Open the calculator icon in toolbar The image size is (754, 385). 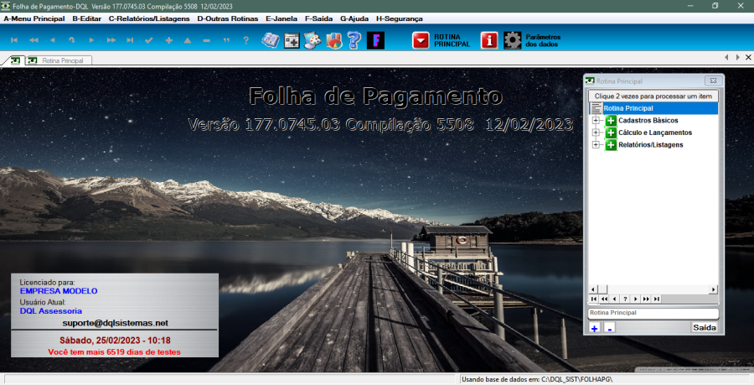tap(292, 39)
